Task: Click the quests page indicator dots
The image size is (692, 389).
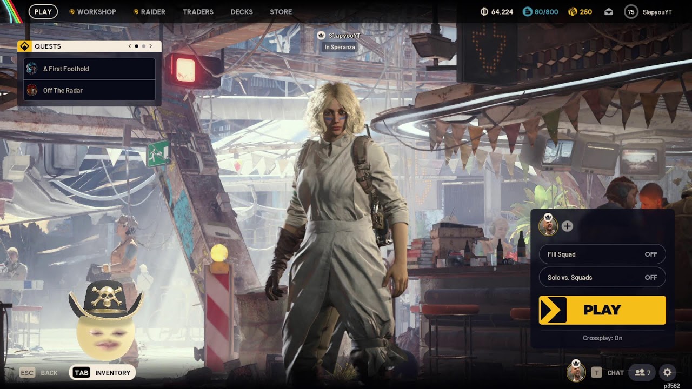Action: [x=140, y=46]
